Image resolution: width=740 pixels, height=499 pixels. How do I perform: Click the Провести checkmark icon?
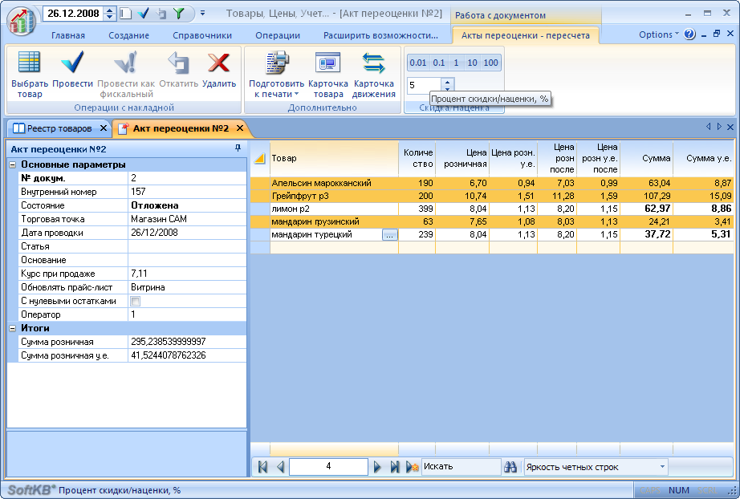point(73,64)
